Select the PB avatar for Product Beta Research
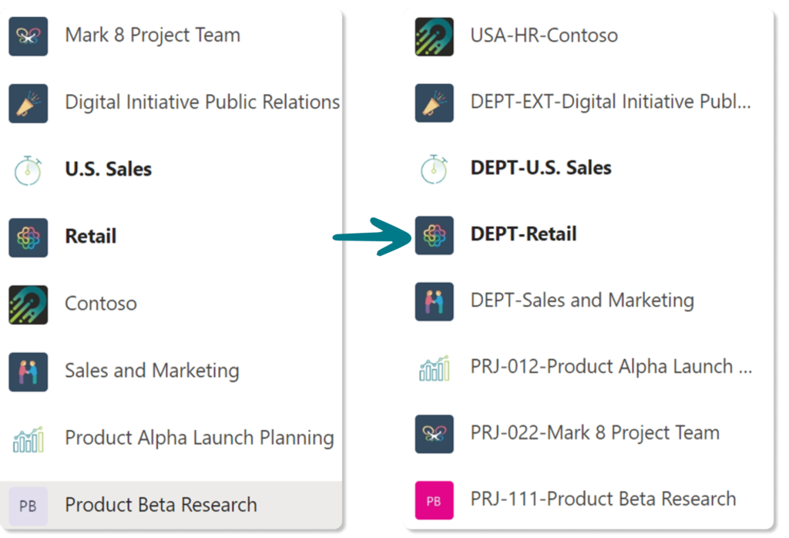 pyautogui.click(x=28, y=505)
